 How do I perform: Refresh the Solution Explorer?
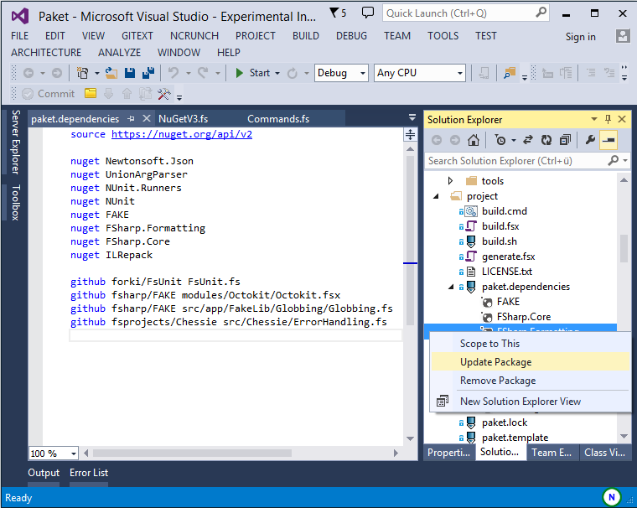[x=546, y=140]
